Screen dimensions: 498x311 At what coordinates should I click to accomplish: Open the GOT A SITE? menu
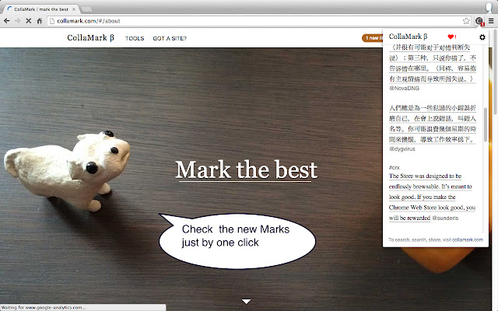pos(170,38)
